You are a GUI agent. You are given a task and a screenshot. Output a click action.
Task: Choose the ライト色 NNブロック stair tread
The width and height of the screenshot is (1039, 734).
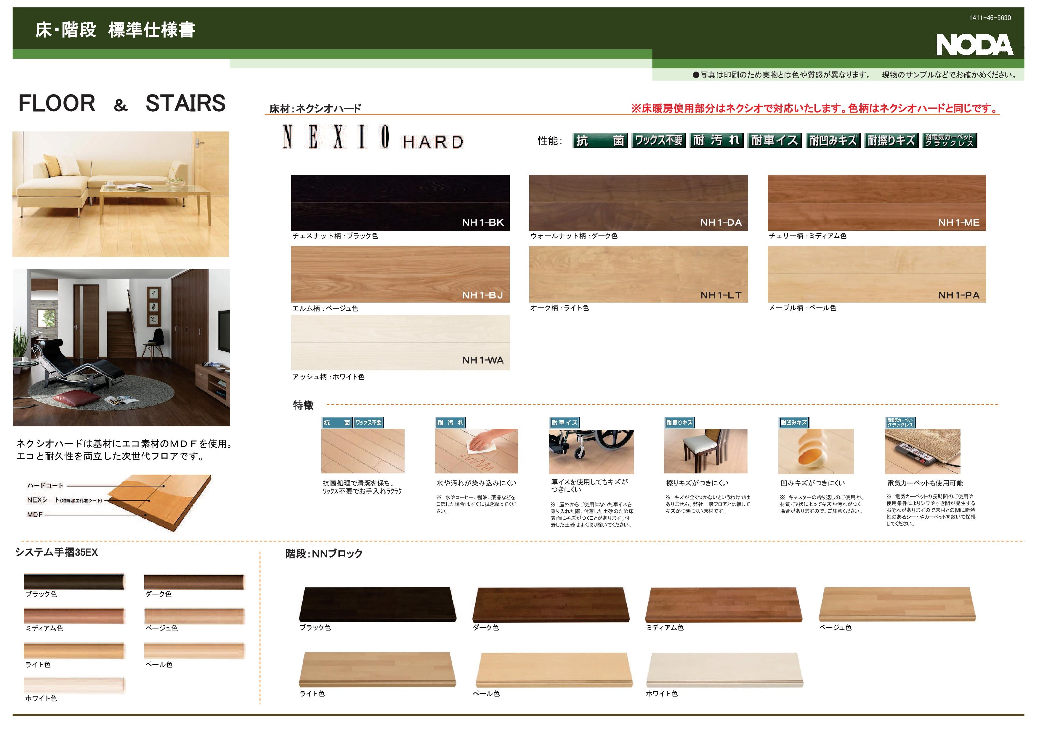click(377, 670)
